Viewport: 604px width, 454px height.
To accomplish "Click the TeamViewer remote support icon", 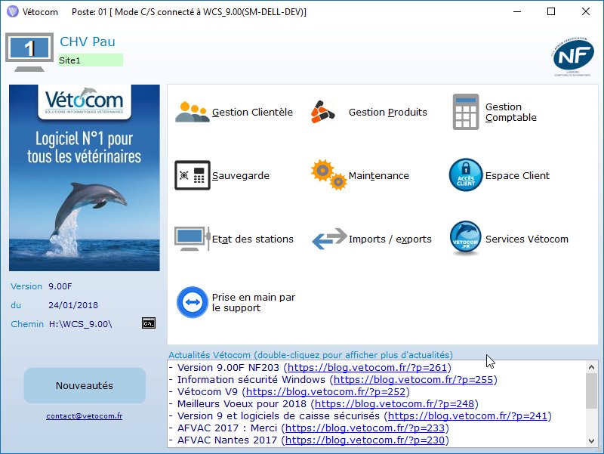I will coord(193,302).
